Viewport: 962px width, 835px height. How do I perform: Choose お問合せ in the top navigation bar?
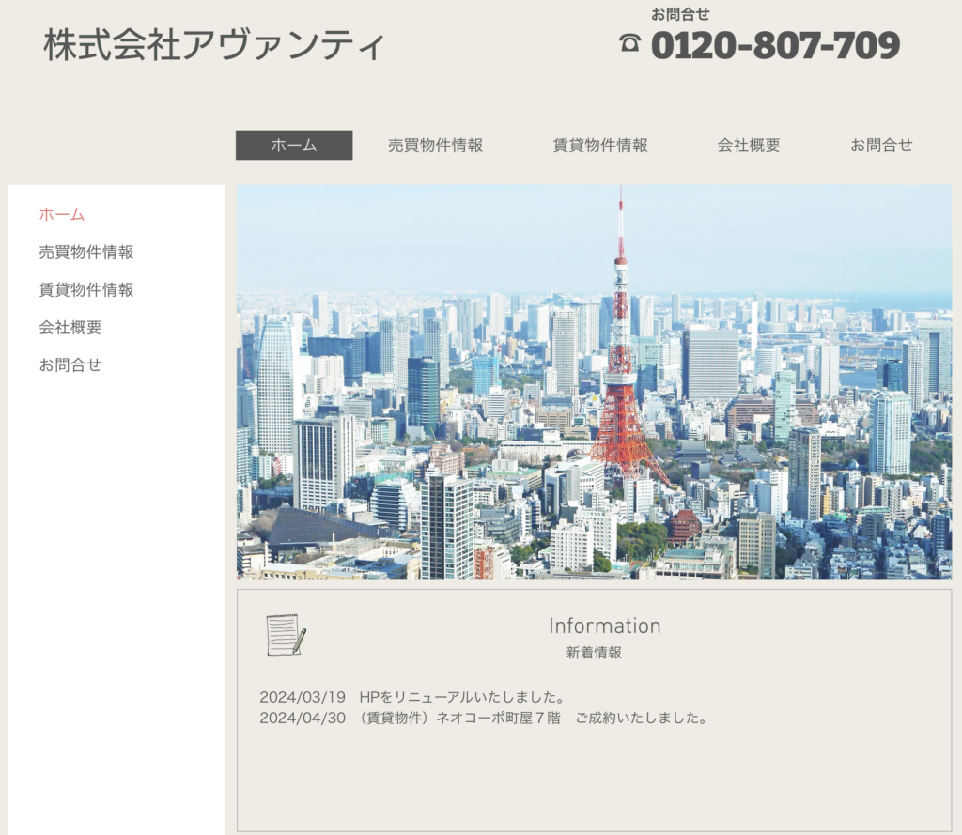click(x=881, y=146)
